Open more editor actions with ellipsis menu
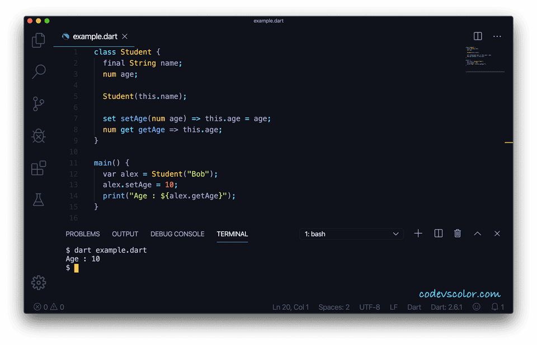 (x=497, y=36)
